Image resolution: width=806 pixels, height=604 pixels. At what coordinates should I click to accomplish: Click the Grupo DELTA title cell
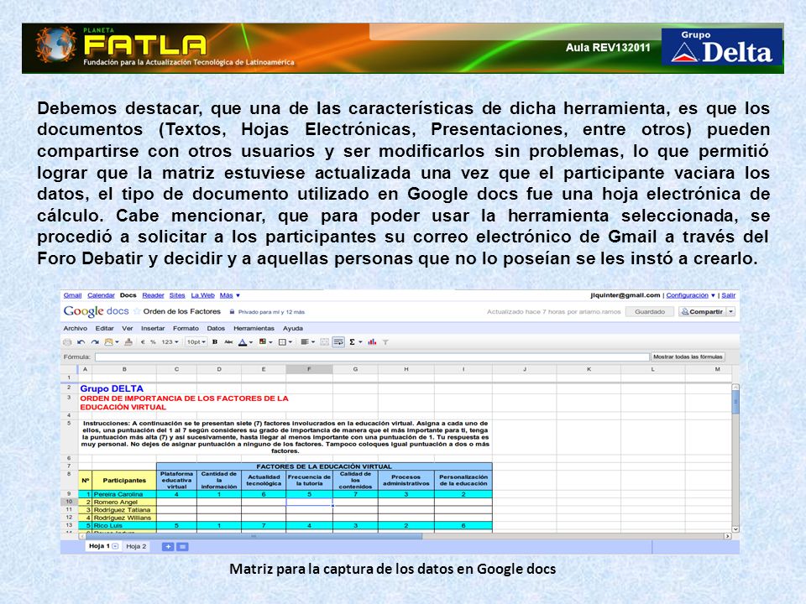point(112,388)
